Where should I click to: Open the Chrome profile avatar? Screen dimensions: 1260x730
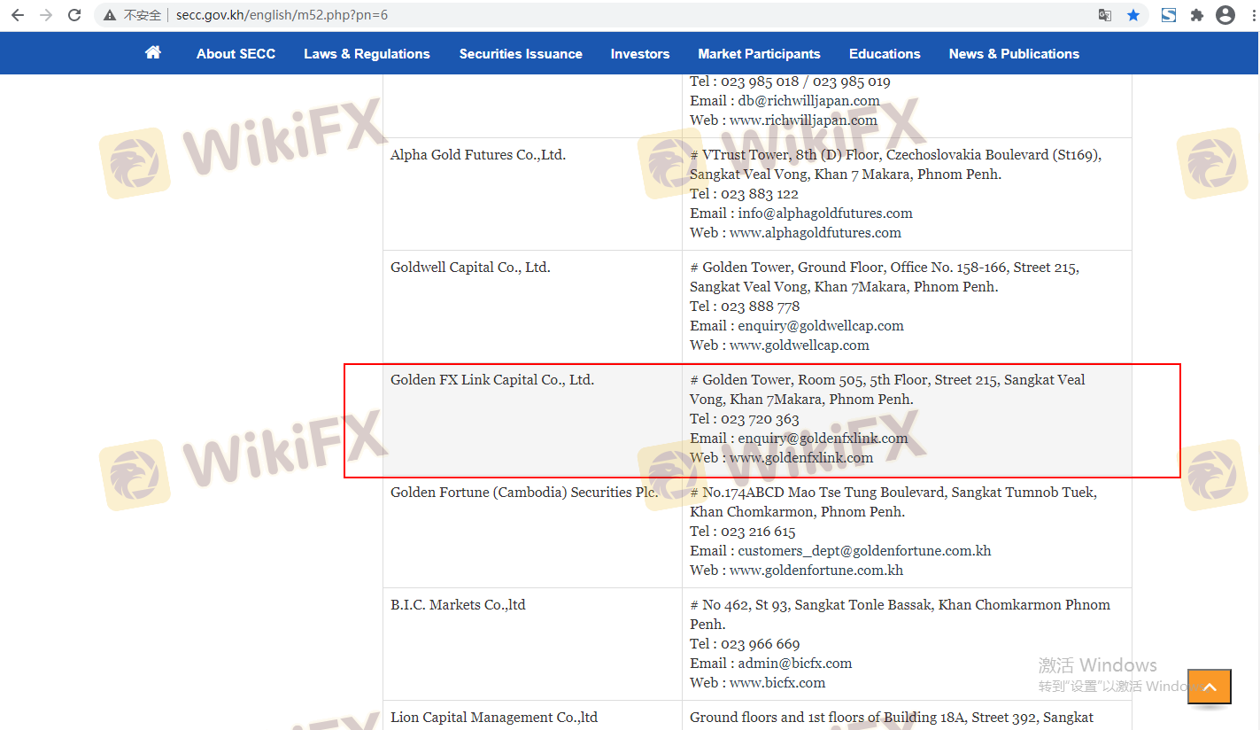pos(1225,15)
